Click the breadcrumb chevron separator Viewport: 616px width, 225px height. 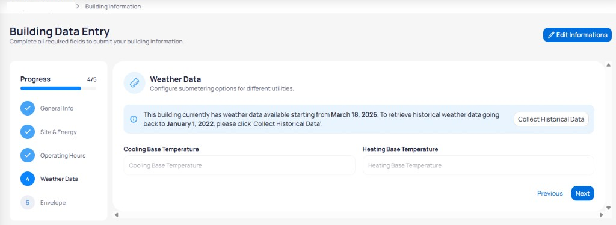click(x=78, y=6)
